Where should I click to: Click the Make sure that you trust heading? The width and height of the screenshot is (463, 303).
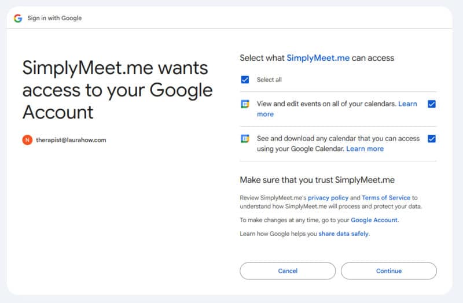point(317,180)
